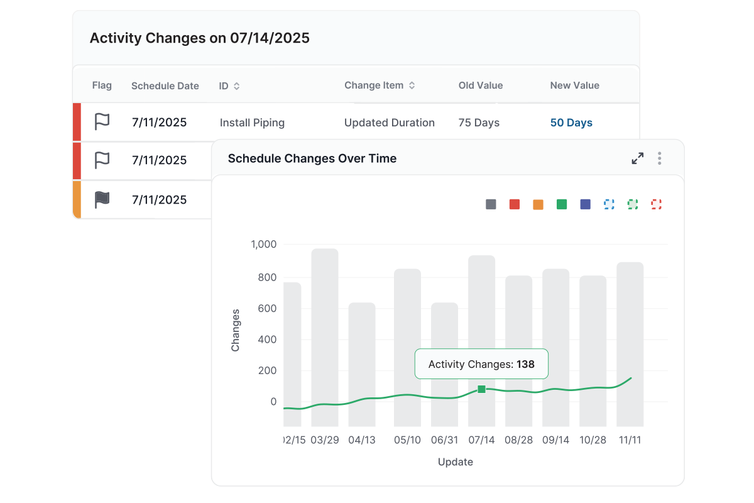Click the solid blue legend square
The height and width of the screenshot is (503, 754).
[585, 204]
